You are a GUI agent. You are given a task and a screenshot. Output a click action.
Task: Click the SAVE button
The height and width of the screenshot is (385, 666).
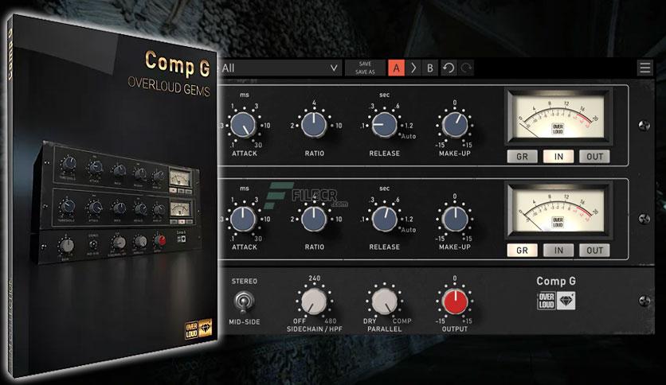point(365,64)
